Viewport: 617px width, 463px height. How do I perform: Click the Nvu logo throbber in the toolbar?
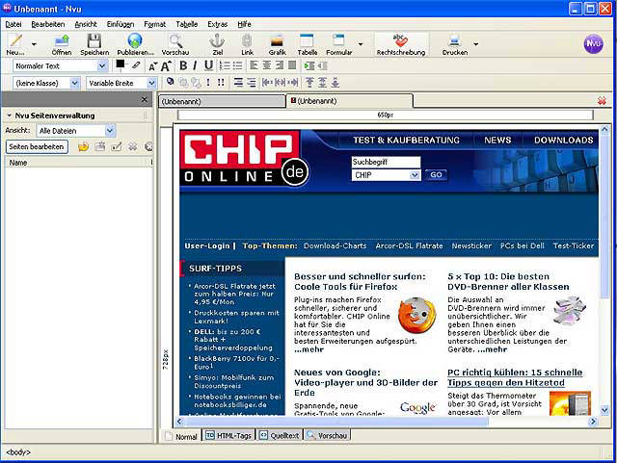[x=593, y=43]
